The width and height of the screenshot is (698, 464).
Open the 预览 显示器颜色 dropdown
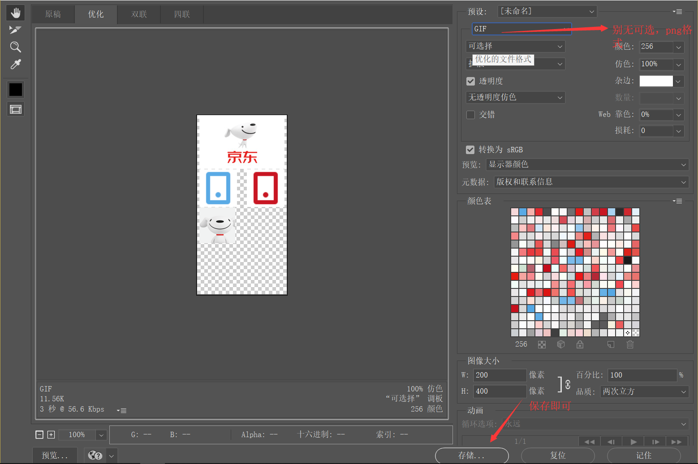(587, 164)
